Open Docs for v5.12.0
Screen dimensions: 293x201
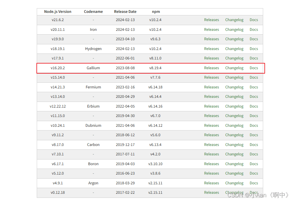pos(253,174)
